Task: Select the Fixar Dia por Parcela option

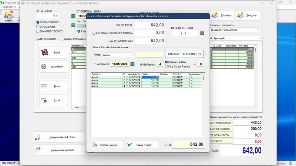Action: pos(166,67)
